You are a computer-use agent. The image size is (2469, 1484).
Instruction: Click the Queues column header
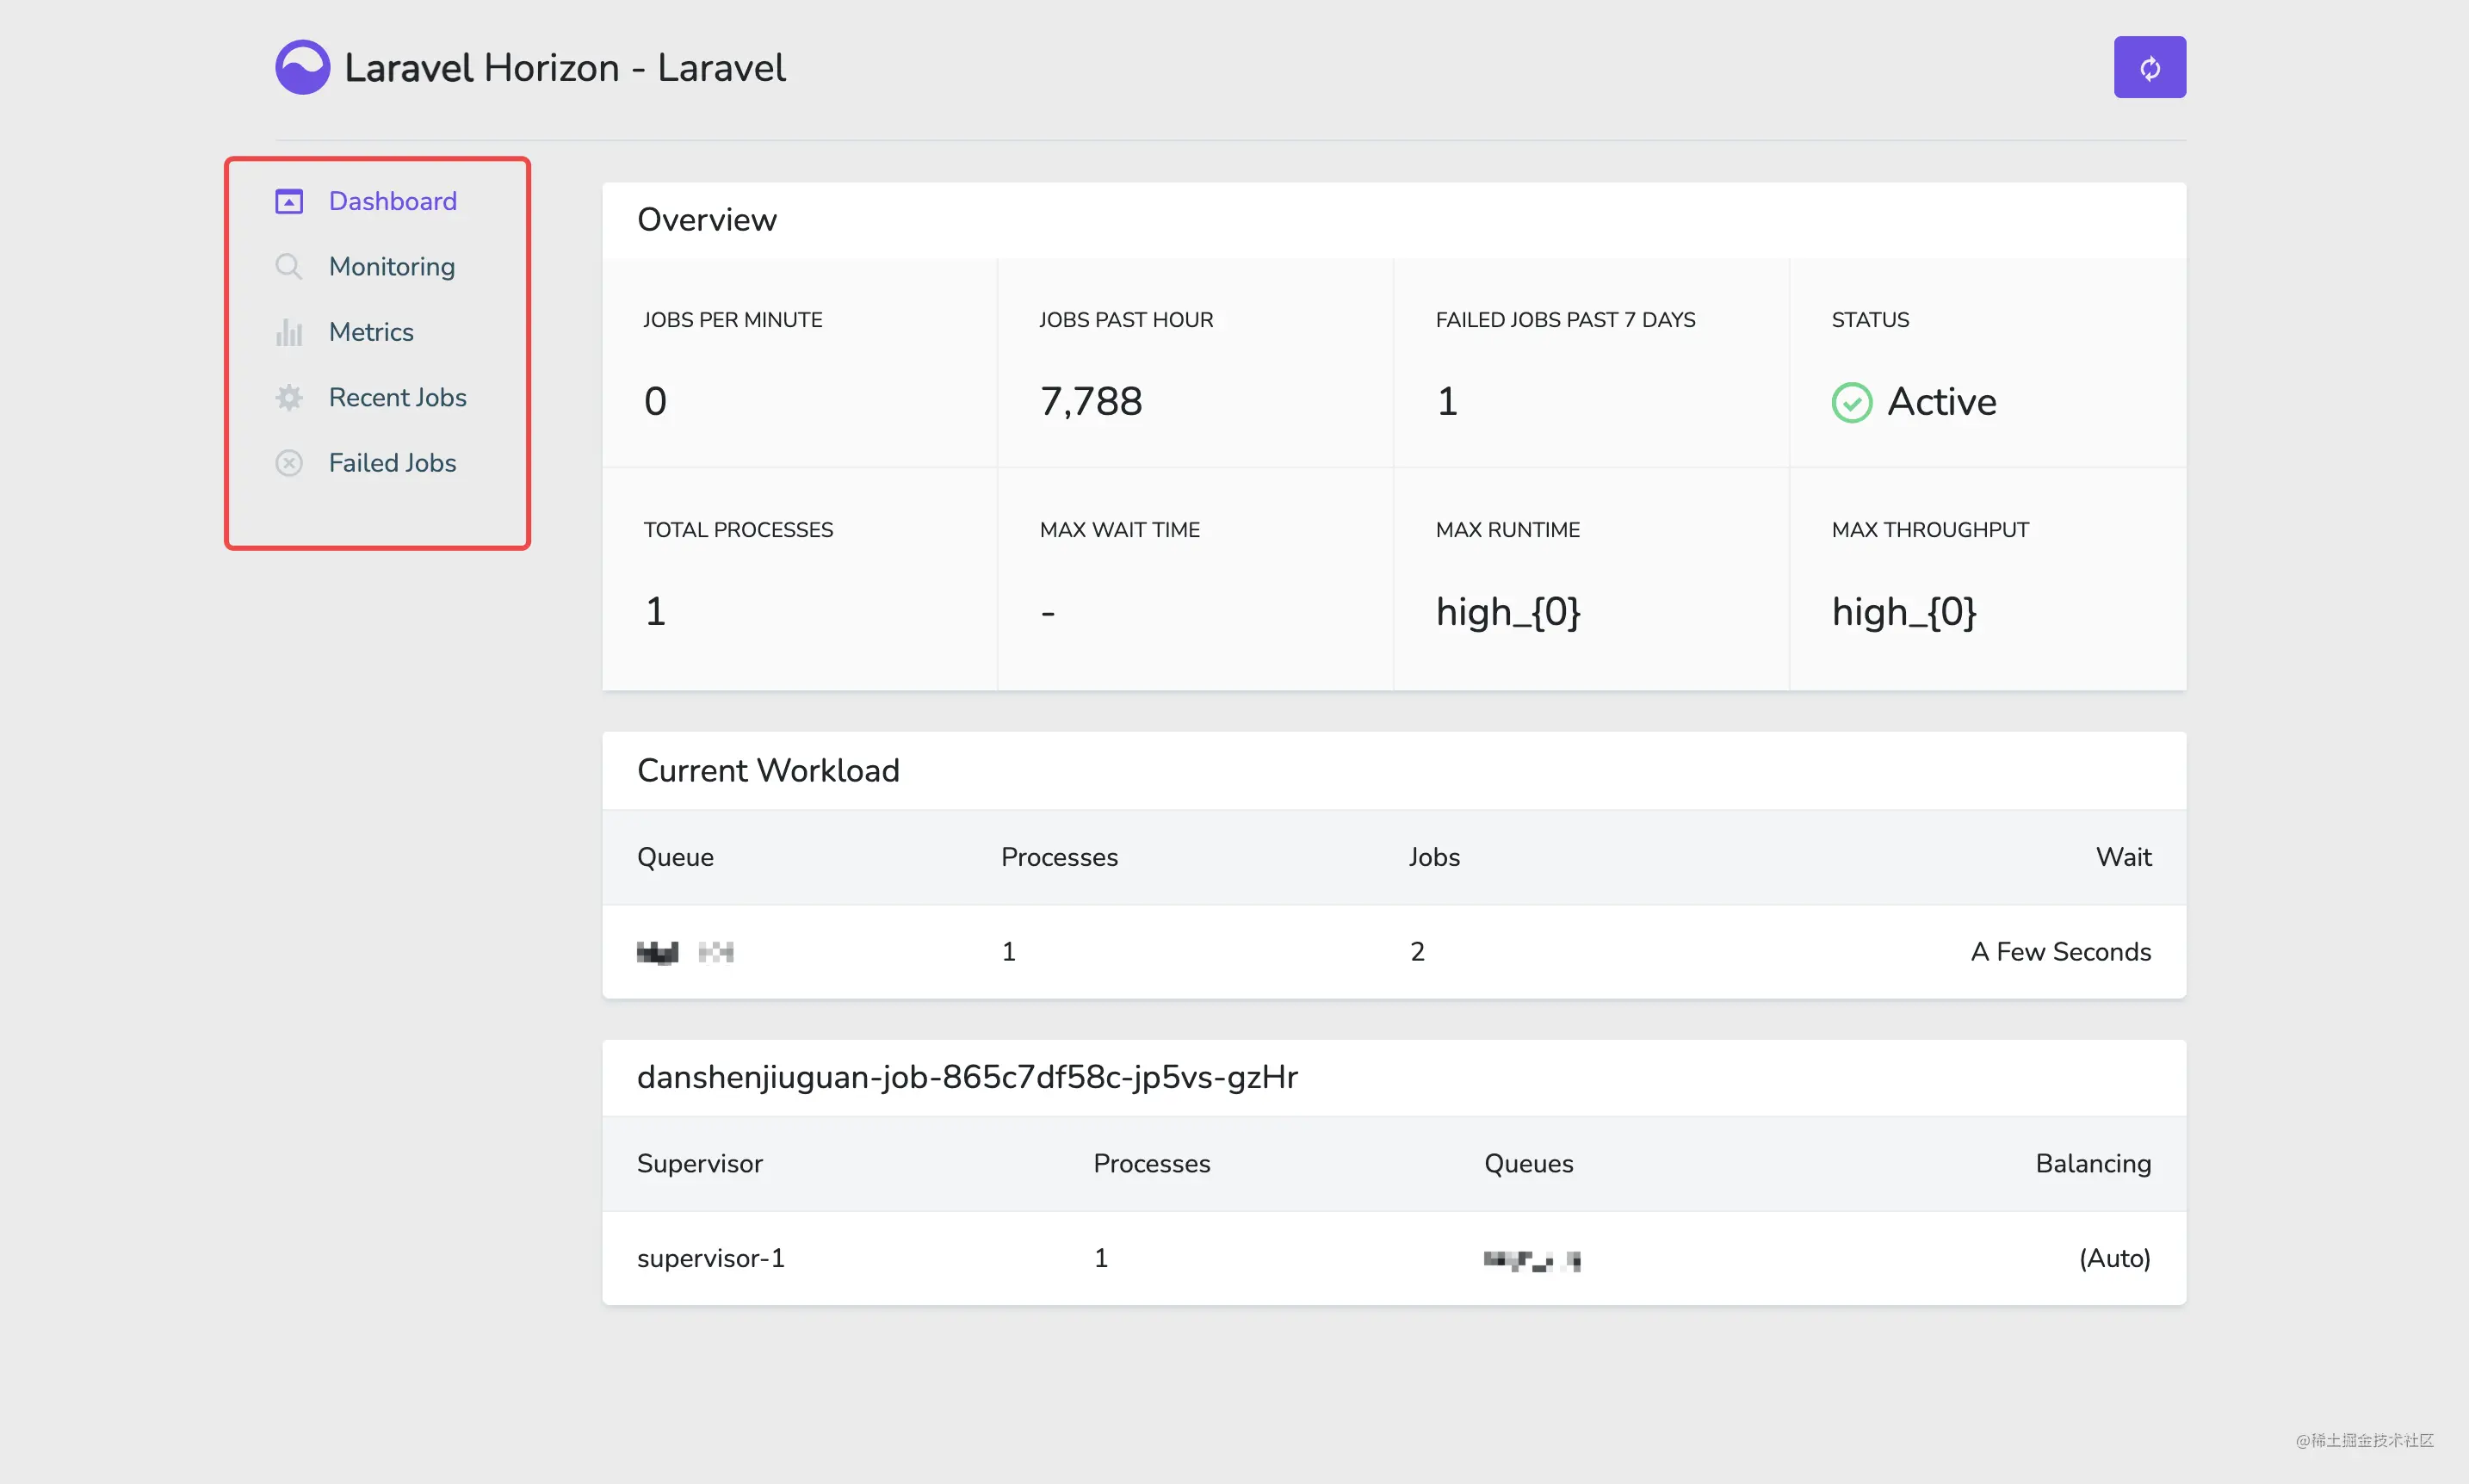(x=1528, y=1164)
